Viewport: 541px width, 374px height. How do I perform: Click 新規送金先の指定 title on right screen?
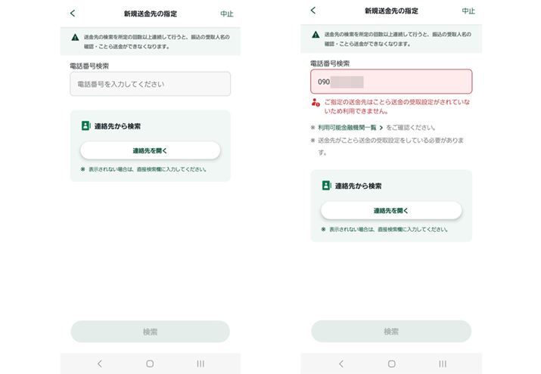click(x=391, y=11)
